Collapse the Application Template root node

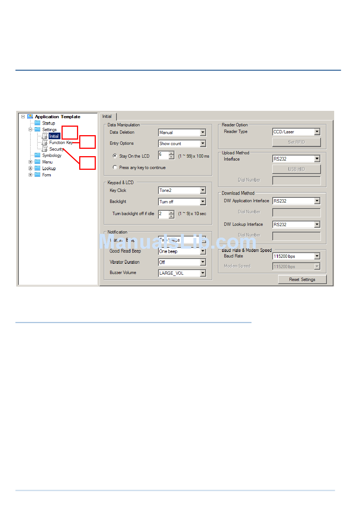(23, 116)
